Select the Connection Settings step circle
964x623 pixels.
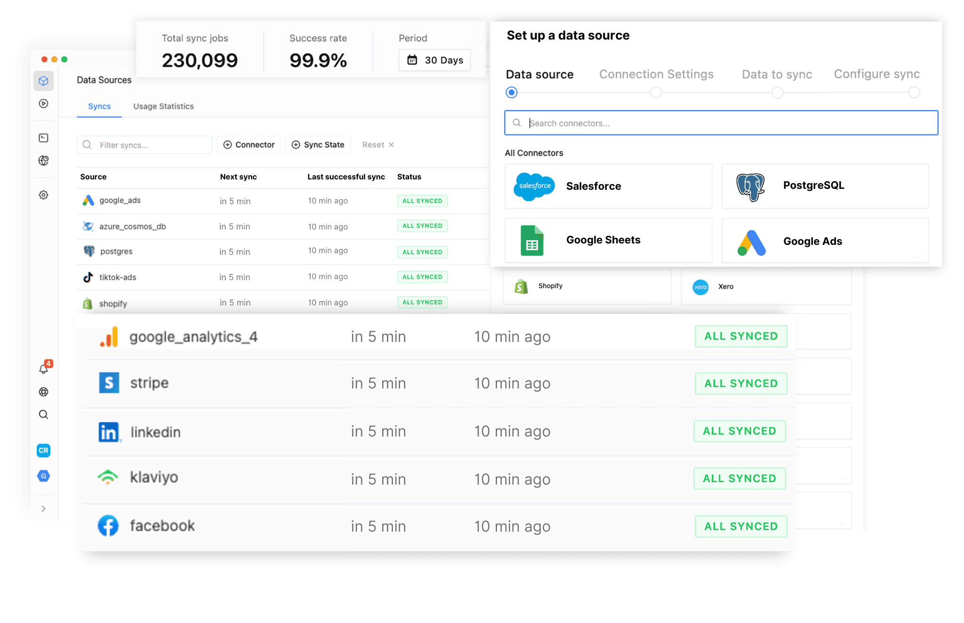(656, 92)
